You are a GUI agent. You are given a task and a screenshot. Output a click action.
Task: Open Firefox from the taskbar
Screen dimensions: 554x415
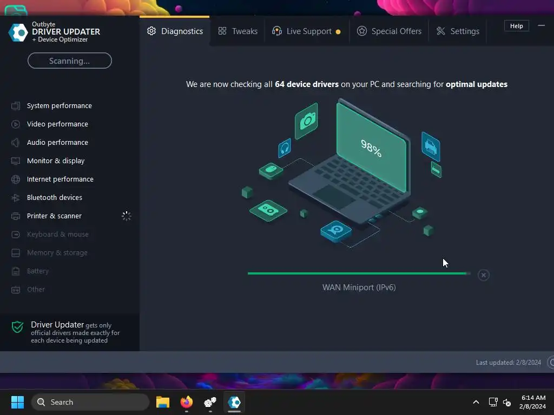point(187,402)
